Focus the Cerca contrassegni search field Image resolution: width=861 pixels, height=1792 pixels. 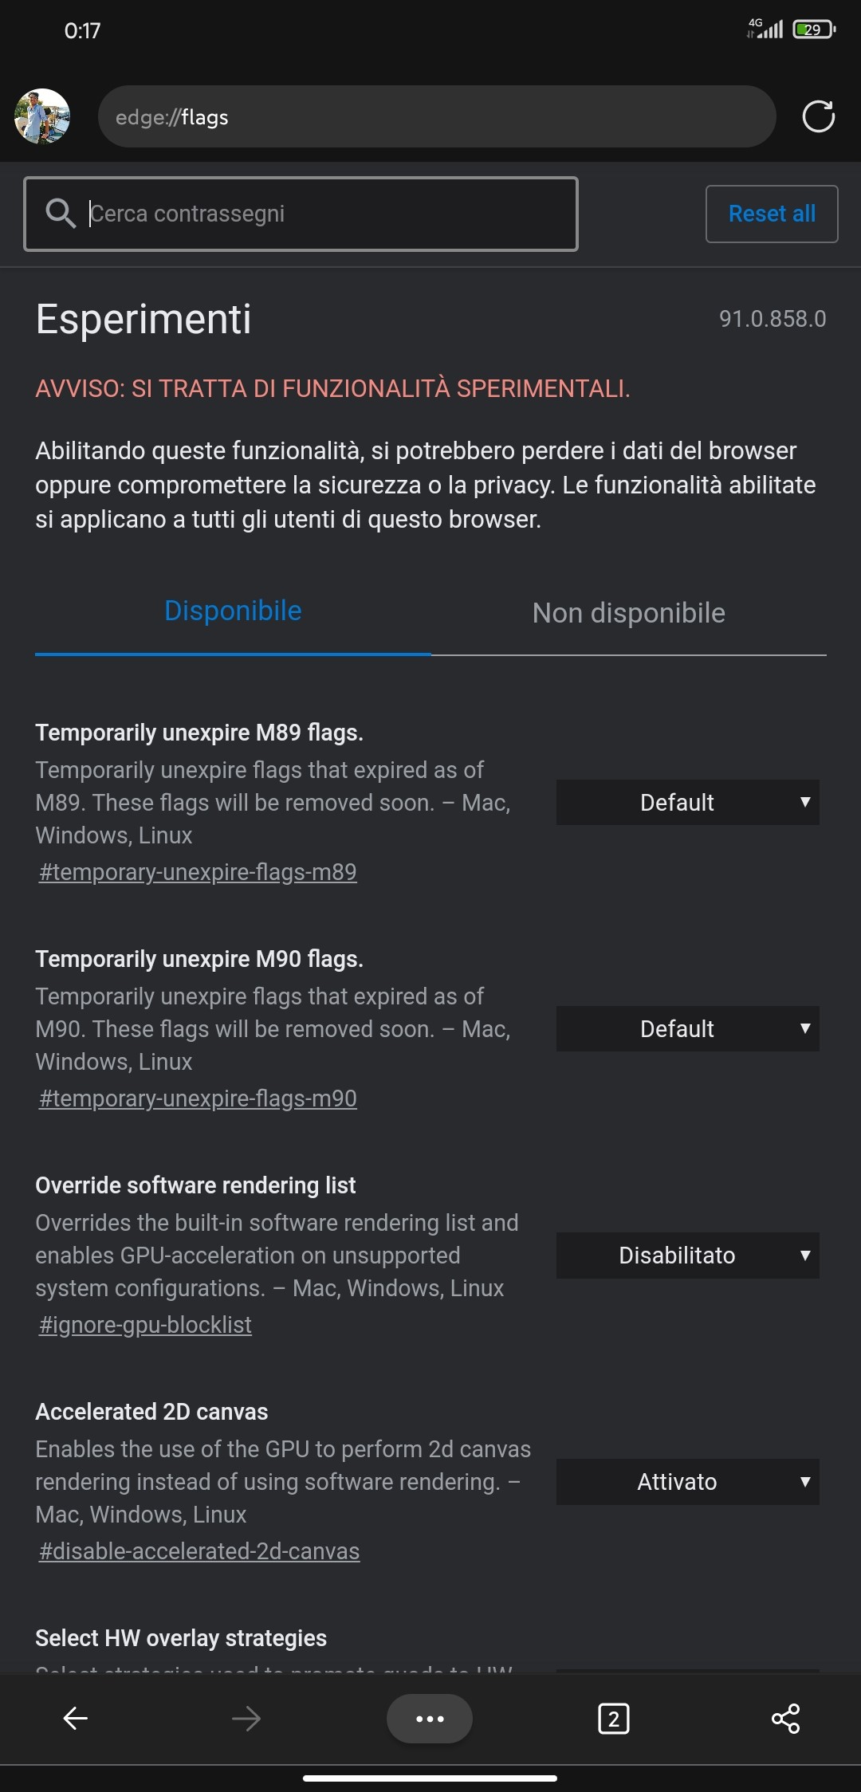[x=301, y=214]
